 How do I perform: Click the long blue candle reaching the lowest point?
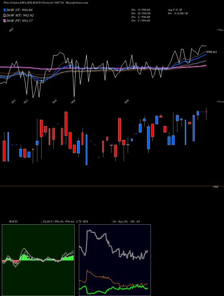point(86,150)
